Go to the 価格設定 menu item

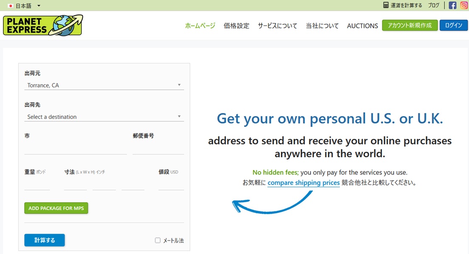[236, 26]
